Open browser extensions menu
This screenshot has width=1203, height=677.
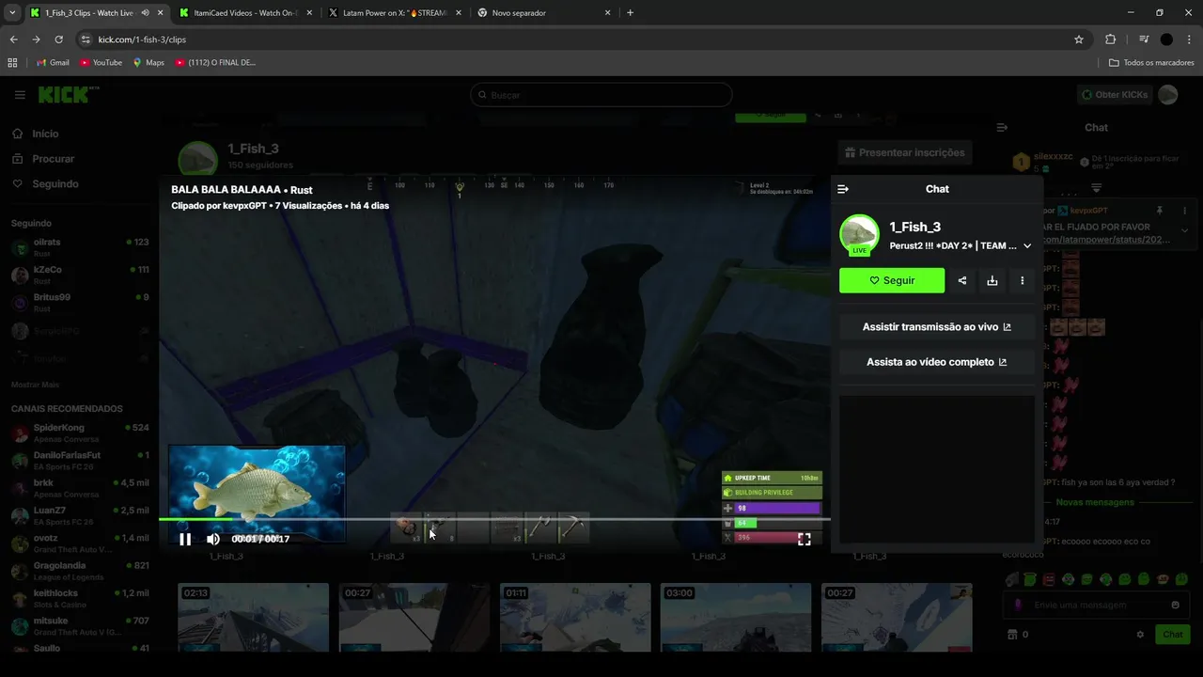click(x=1110, y=39)
